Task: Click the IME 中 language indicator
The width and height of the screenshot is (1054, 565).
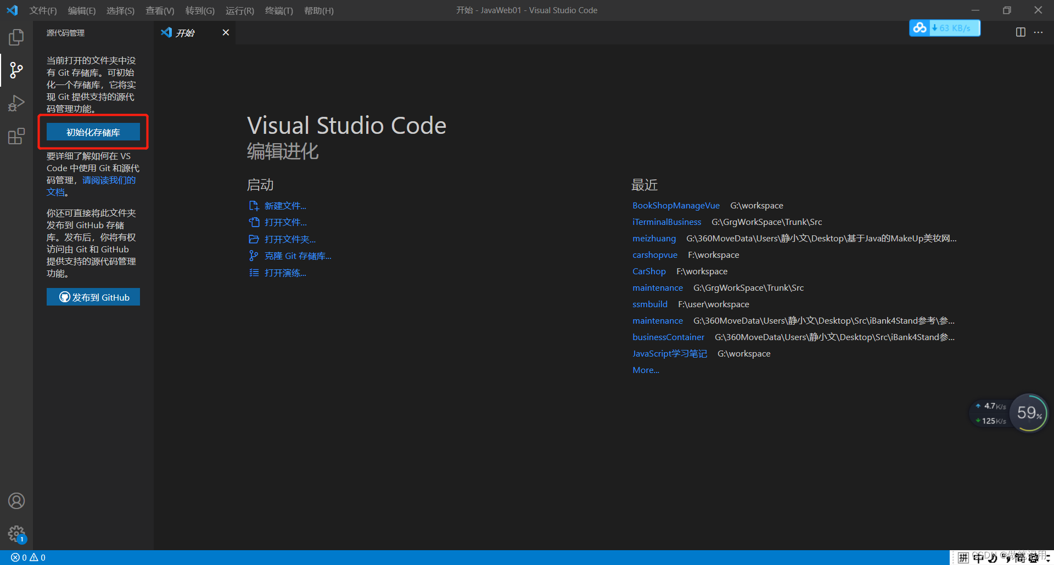Action: 978,558
